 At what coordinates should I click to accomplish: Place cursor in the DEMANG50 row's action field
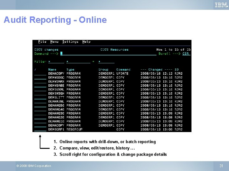pyautogui.click(x=40, y=105)
